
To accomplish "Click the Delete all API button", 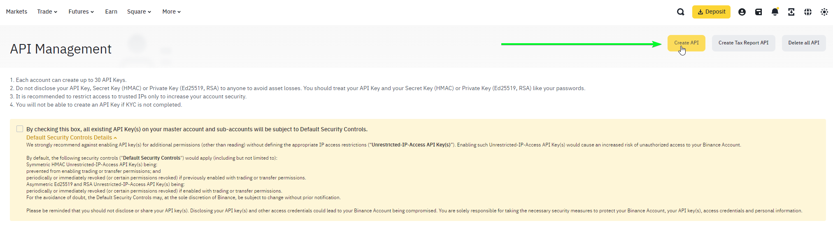I will point(804,43).
